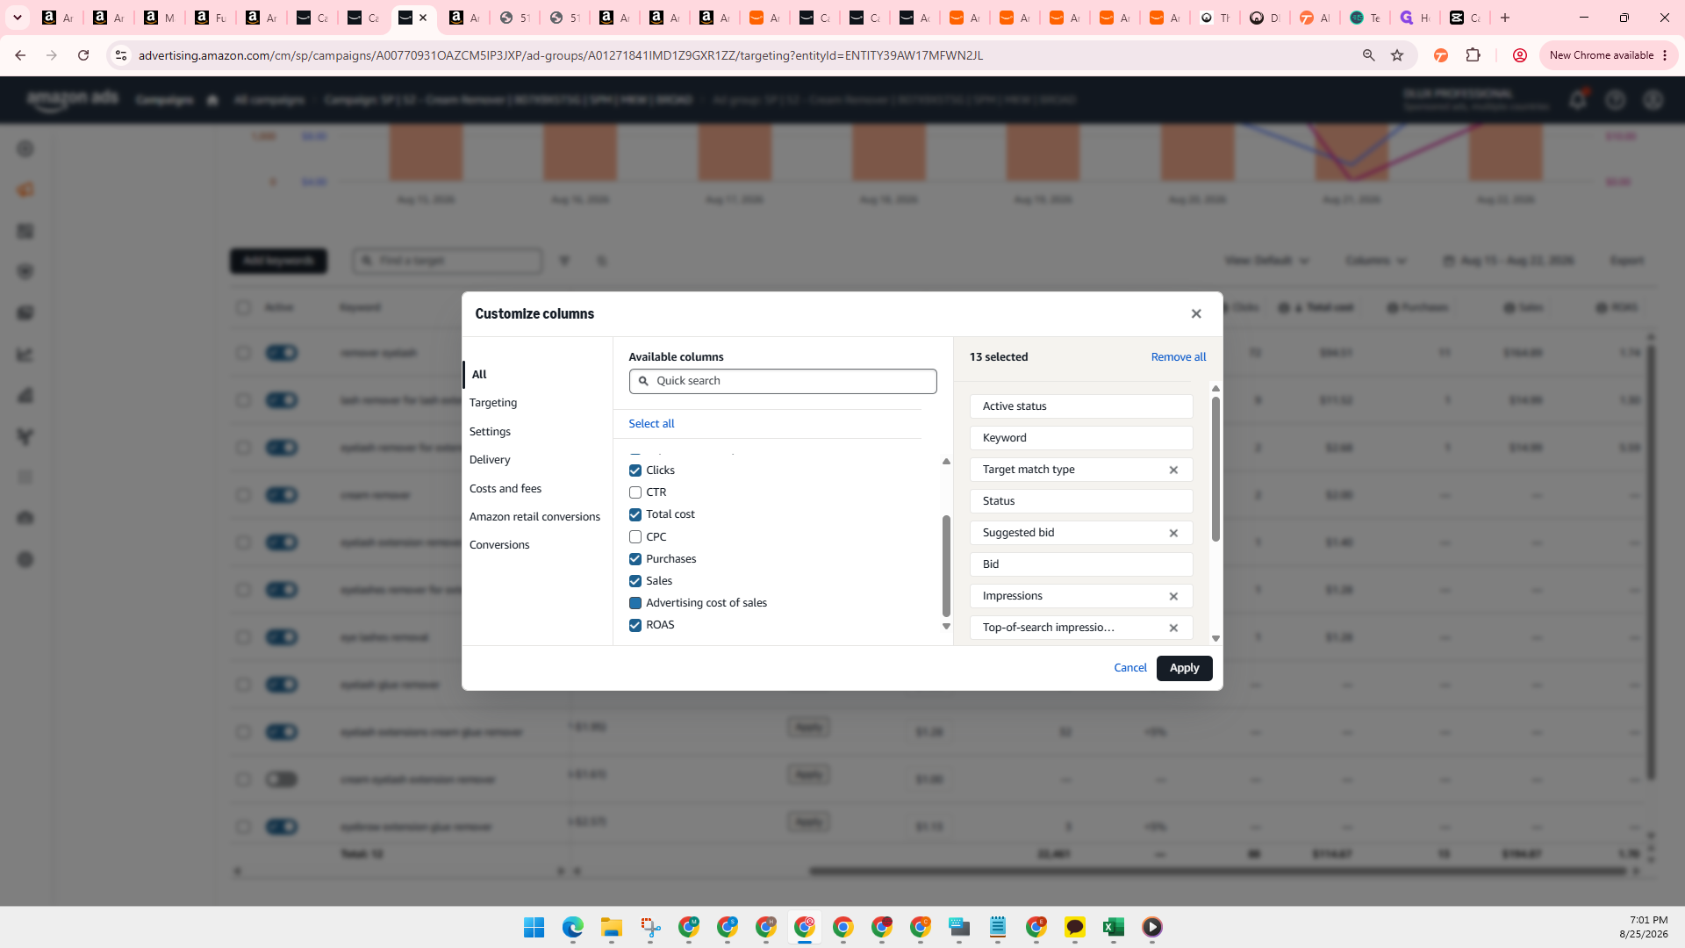Close the Customize columns dialog
The width and height of the screenshot is (1685, 948).
click(x=1196, y=313)
